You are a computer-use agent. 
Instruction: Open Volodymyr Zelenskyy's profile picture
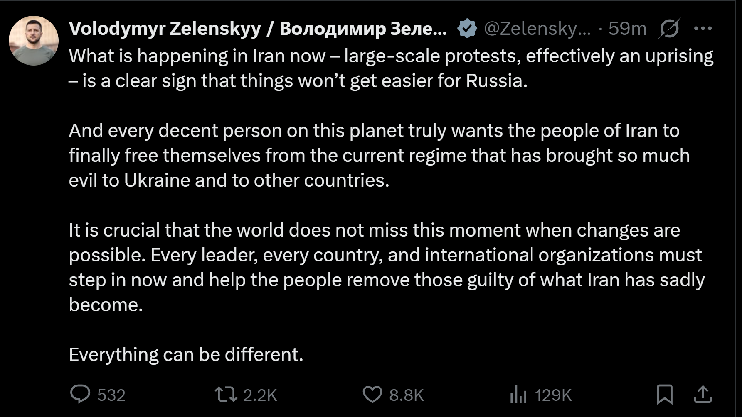pyautogui.click(x=34, y=41)
